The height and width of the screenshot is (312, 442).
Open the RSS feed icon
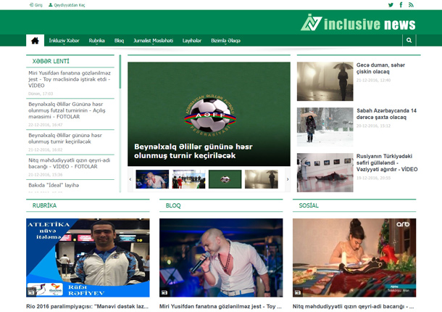click(x=411, y=4)
